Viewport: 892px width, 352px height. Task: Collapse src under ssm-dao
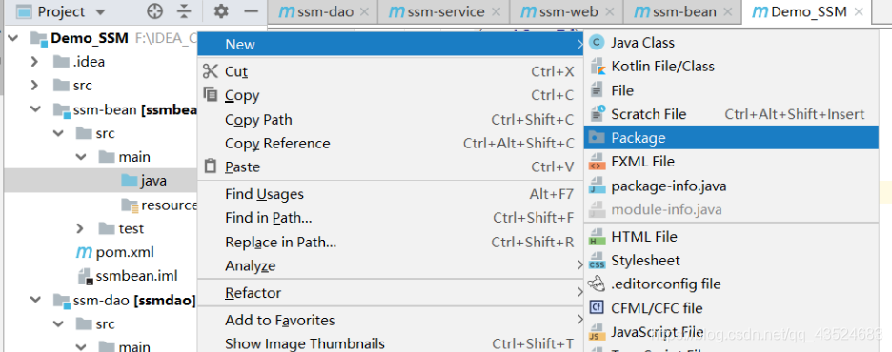[57, 323]
